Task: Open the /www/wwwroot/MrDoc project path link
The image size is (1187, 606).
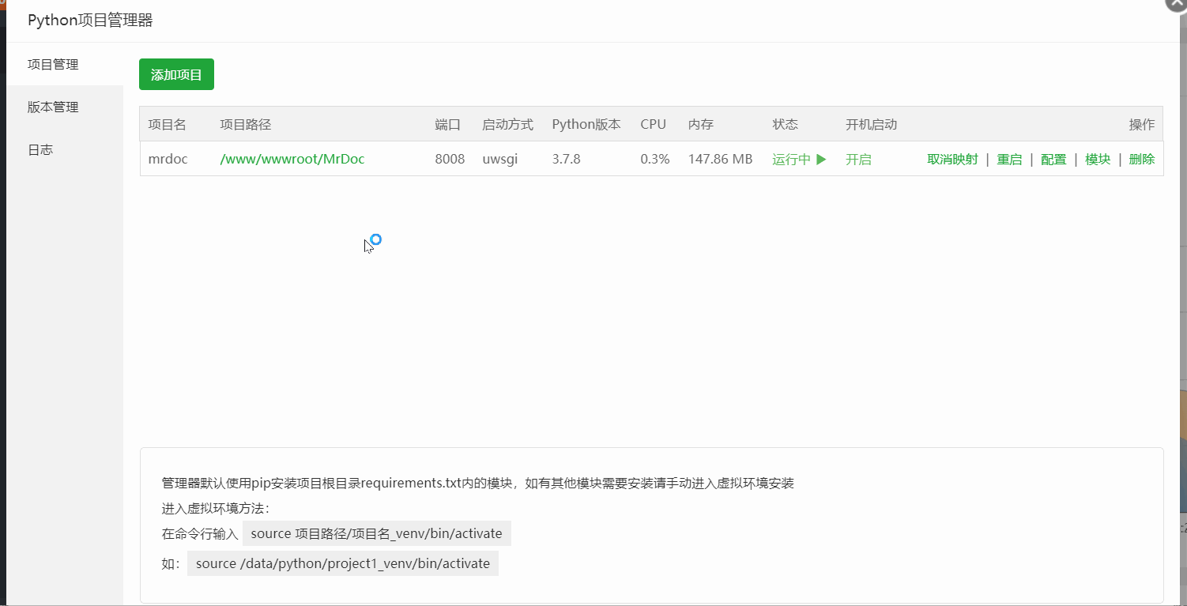Action: point(292,160)
